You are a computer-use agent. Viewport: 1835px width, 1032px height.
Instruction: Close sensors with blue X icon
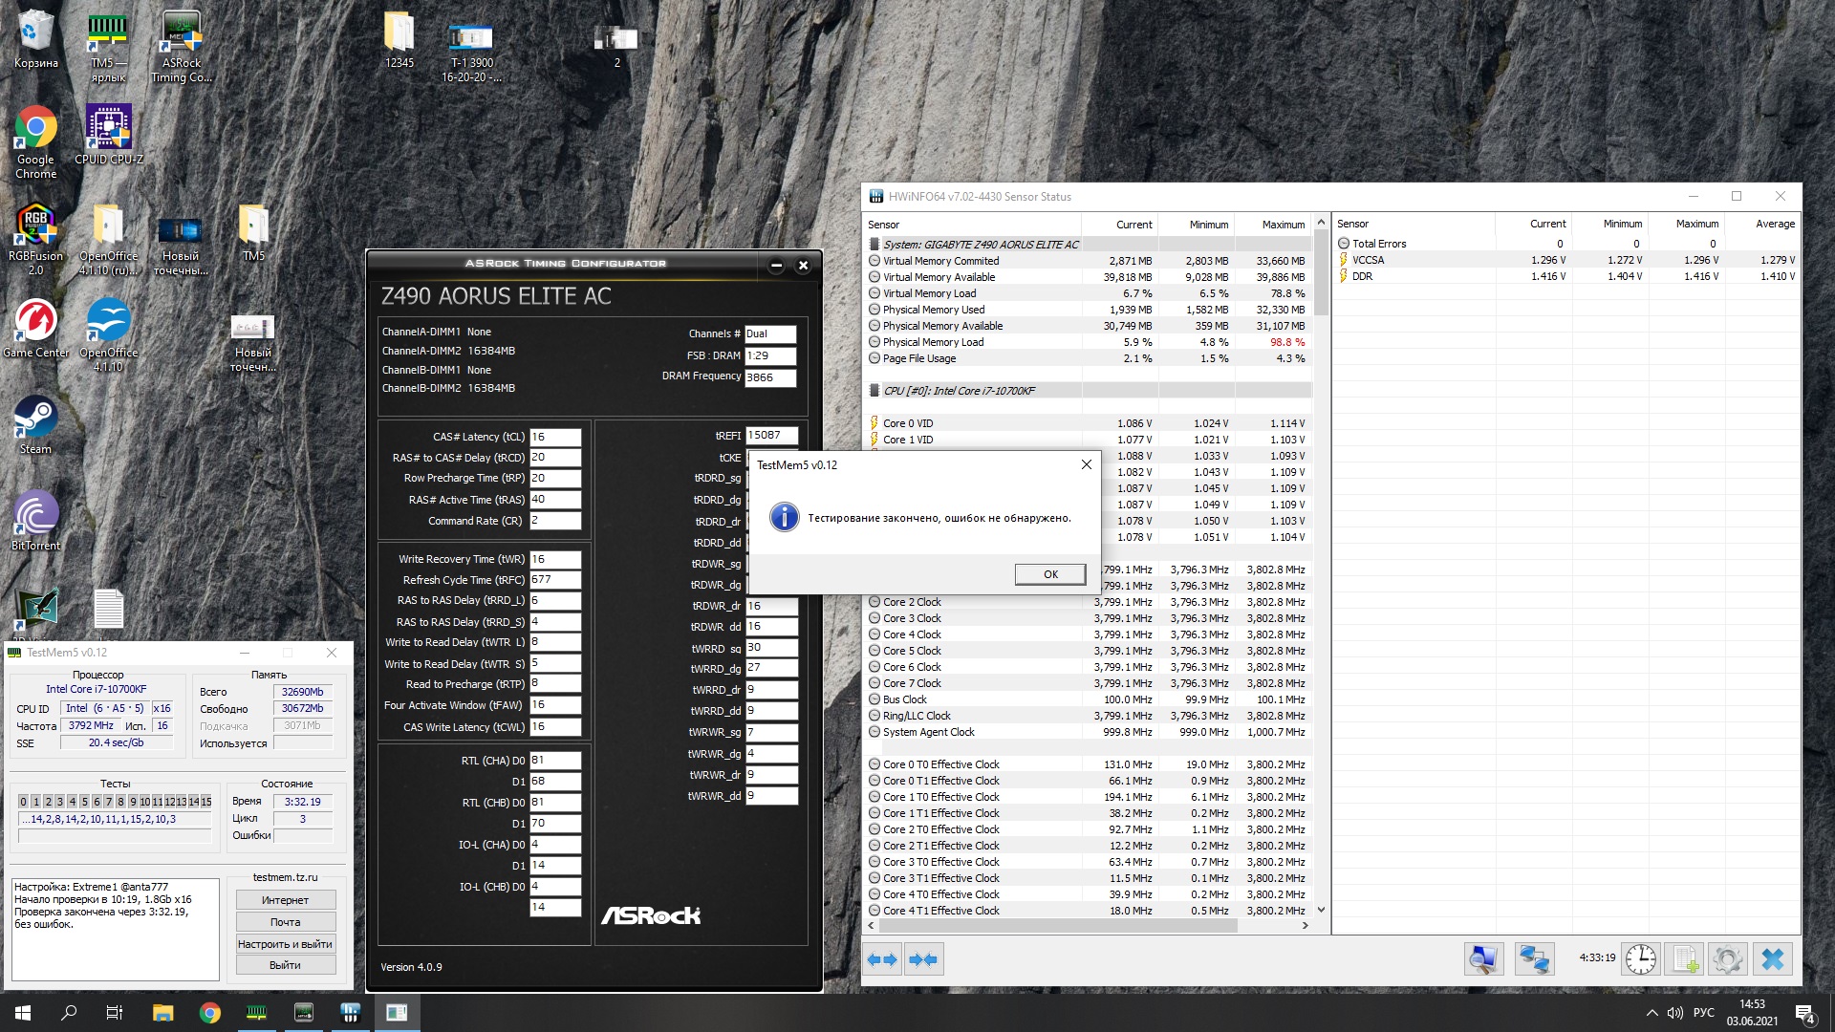coord(1773,958)
